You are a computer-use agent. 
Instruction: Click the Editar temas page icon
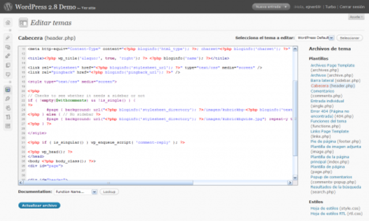23,22
